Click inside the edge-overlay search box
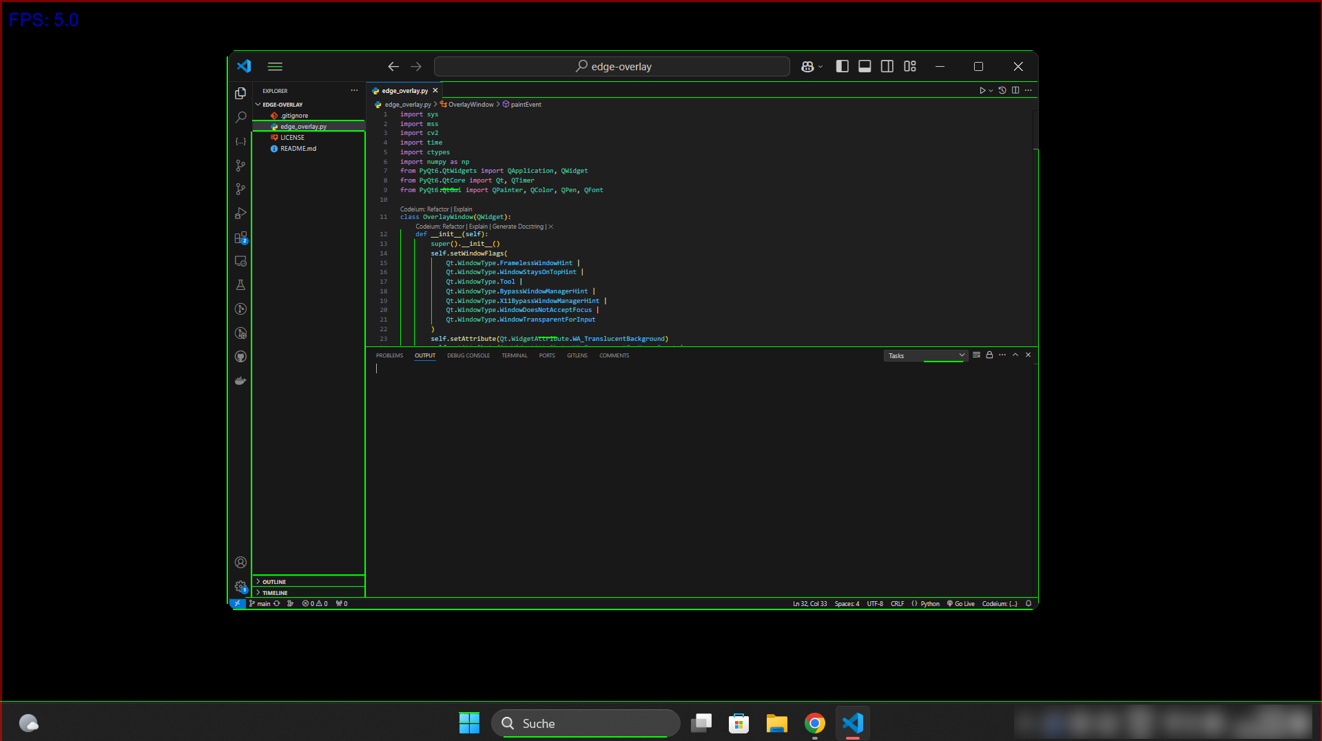Image resolution: width=1322 pixels, height=741 pixels. pos(612,66)
